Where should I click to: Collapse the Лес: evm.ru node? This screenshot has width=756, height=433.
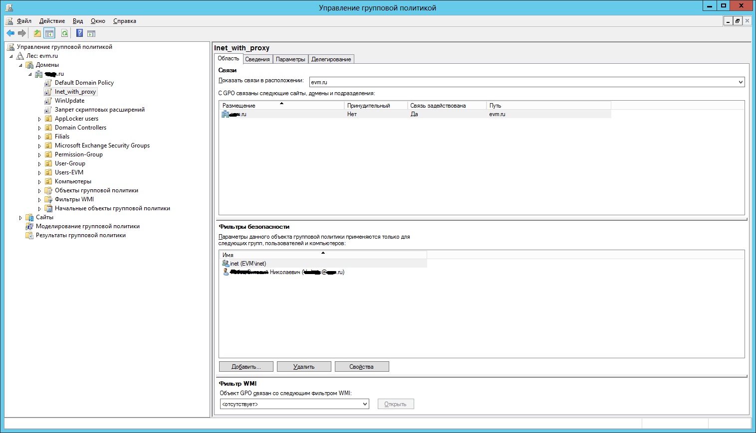tap(11, 56)
